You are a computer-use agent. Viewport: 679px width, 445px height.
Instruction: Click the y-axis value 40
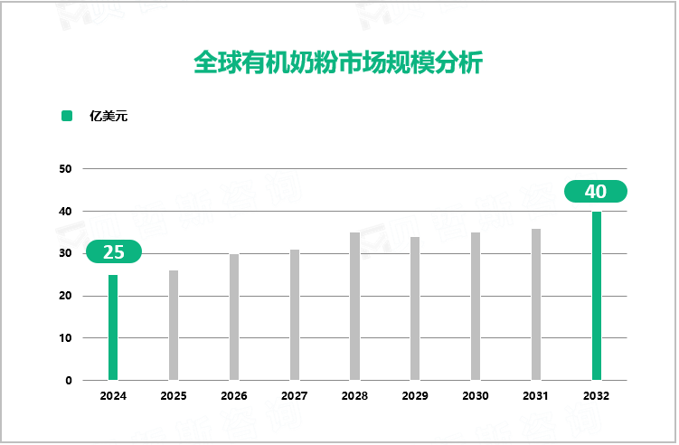coord(65,212)
